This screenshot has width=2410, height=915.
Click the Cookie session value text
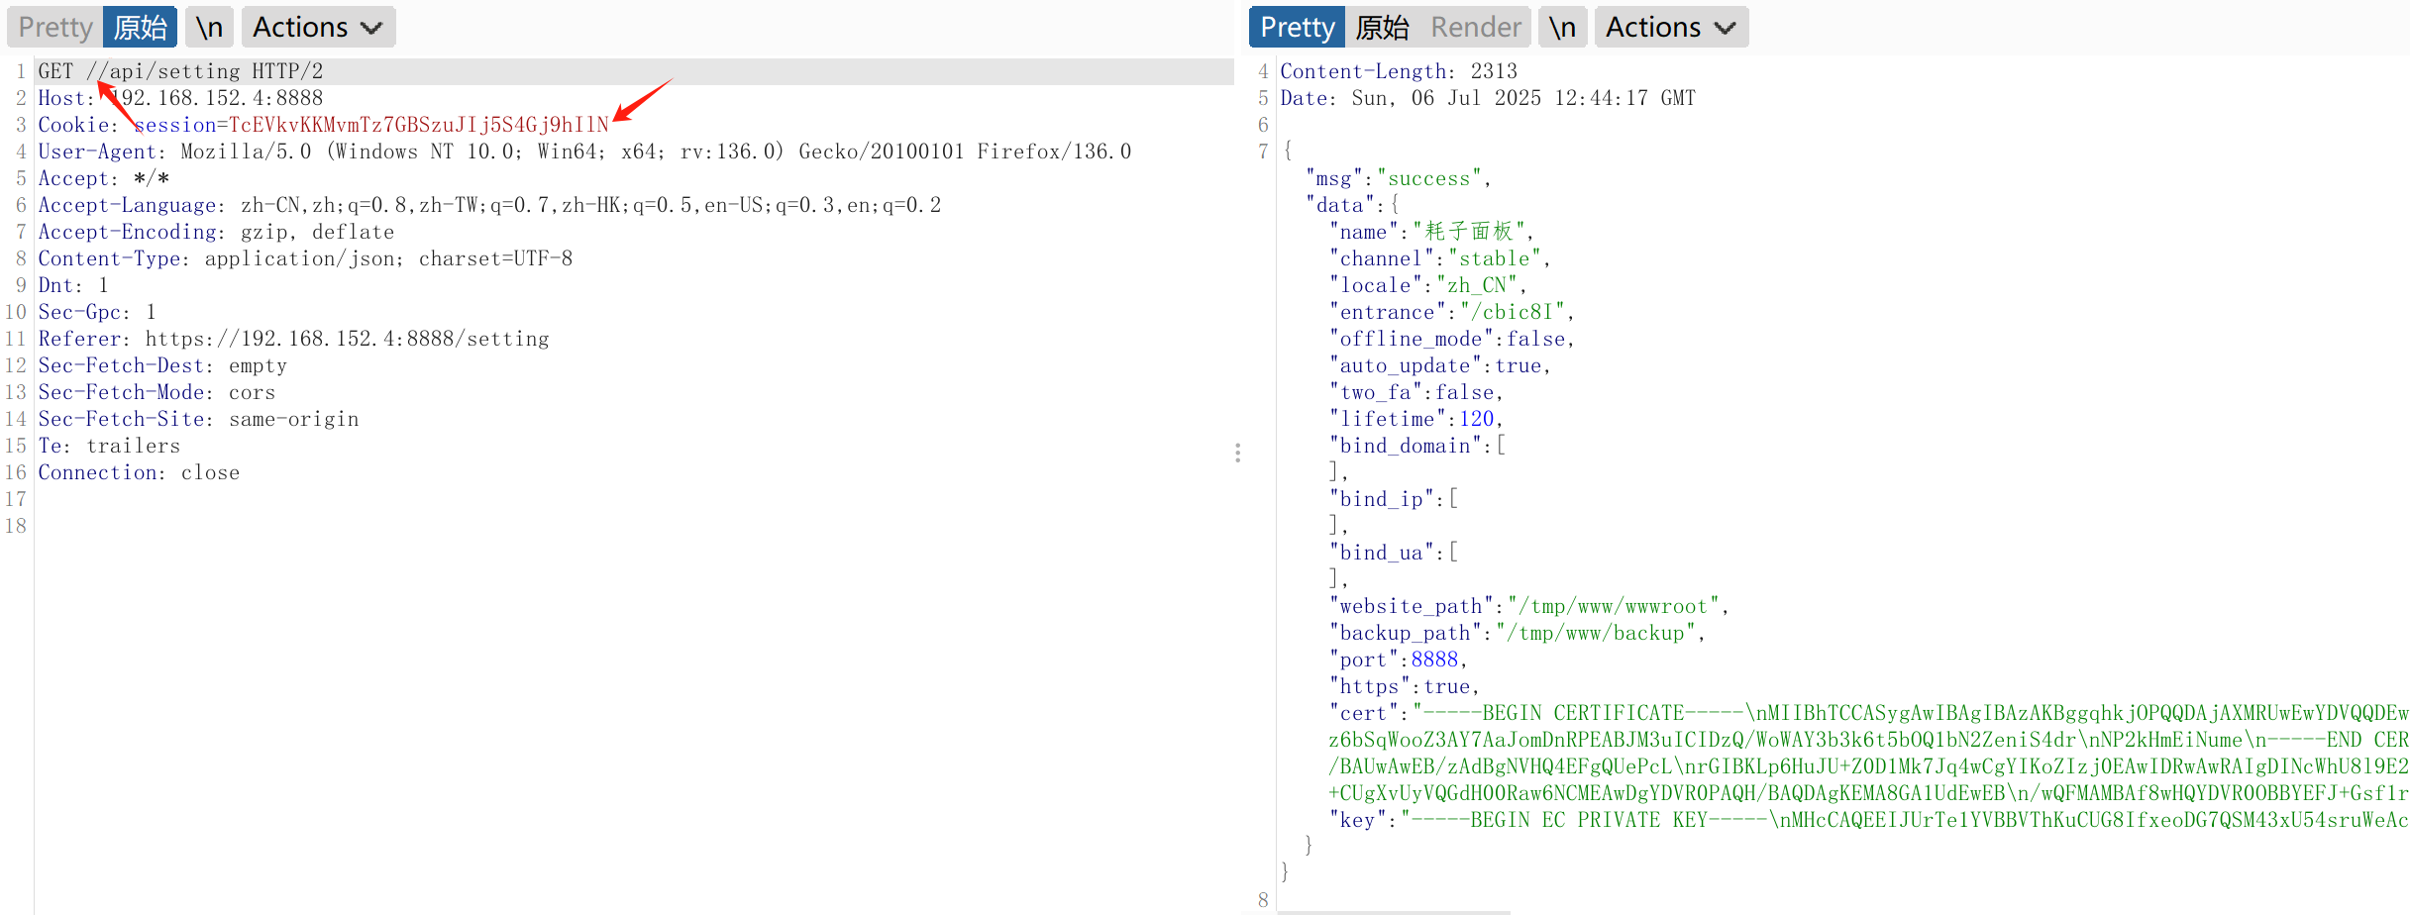418,125
